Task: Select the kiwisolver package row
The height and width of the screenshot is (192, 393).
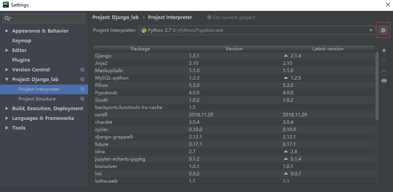Action: 234,166
